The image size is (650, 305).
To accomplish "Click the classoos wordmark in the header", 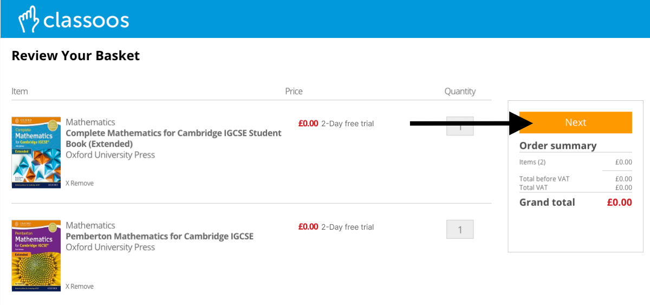I will tap(86, 21).
